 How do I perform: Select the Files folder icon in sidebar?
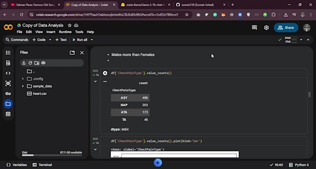8,104
